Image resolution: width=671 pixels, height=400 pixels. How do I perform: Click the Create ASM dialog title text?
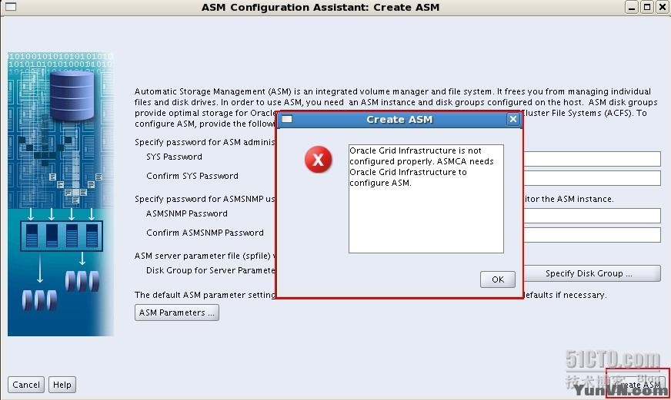coord(399,120)
